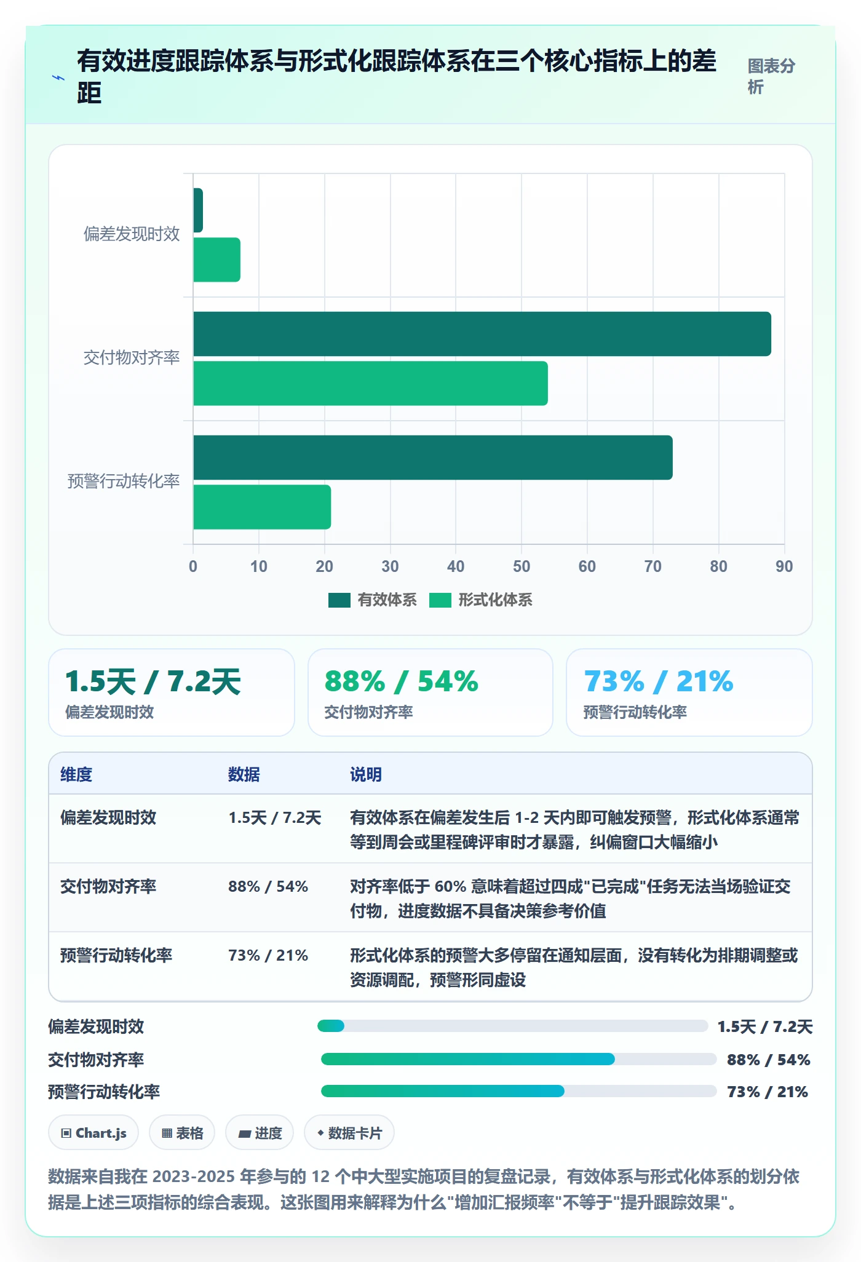
Task: Click the 88% / 54% table data cell
Action: (268, 886)
